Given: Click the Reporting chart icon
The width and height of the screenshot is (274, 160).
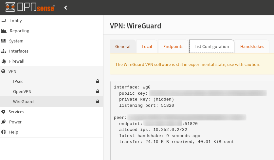Looking at the screenshot, I should tap(4, 31).
